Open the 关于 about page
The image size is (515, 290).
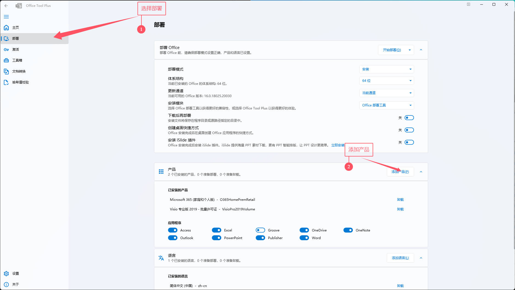click(x=34, y=285)
